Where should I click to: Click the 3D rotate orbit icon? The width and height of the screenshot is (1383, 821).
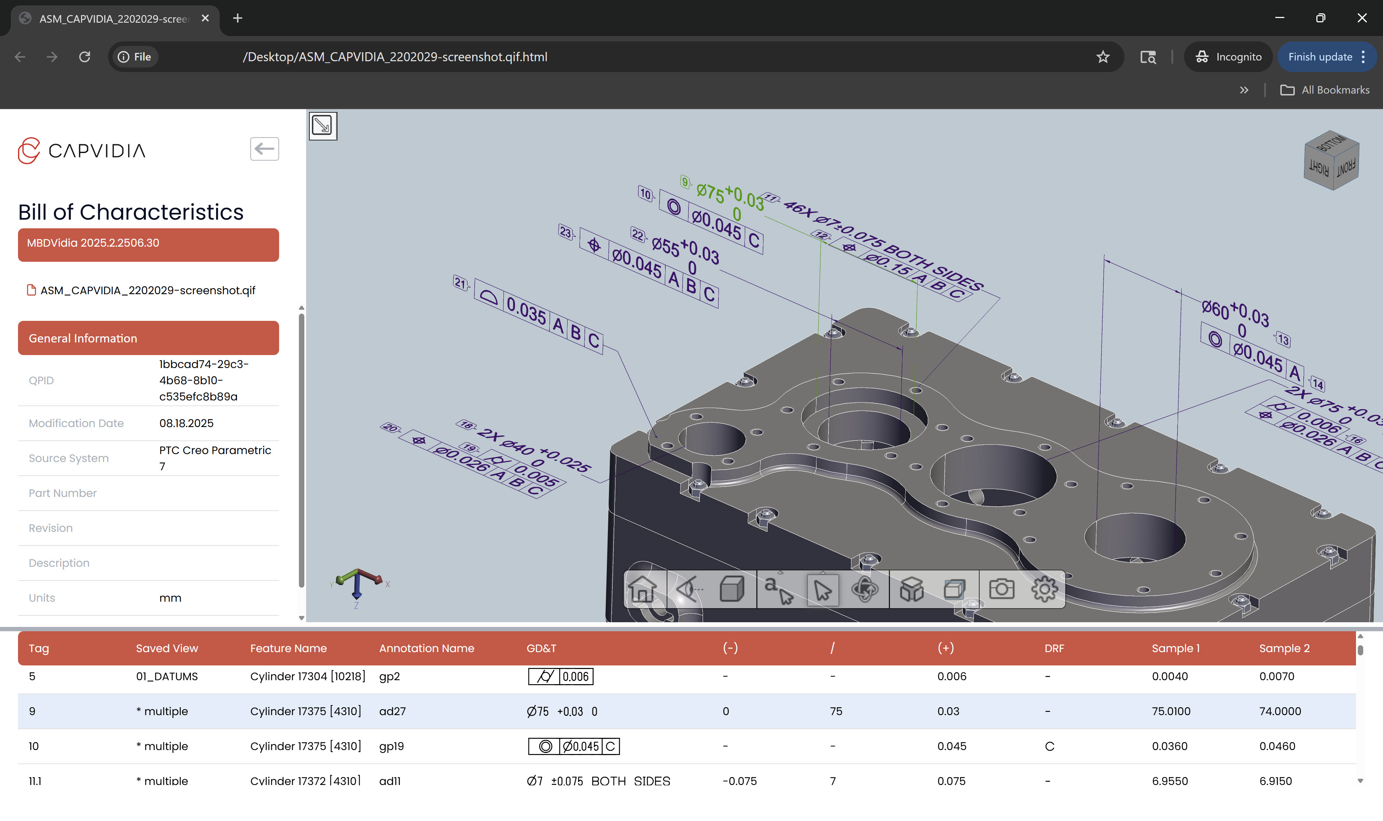865,589
